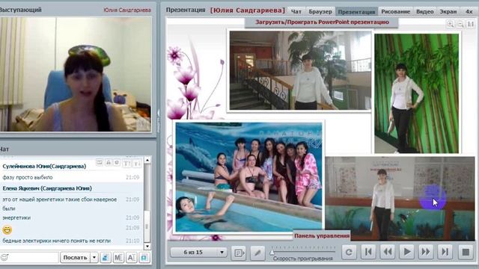The image size is (479, 269).
Task: Click chat sender 'Елена Яцкевич (Саидгариева Юлия)'
Action: tap(47, 188)
